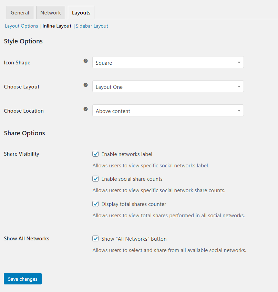Open the Choose Location dropdown
This screenshot has width=278, height=292.
pyautogui.click(x=168, y=111)
